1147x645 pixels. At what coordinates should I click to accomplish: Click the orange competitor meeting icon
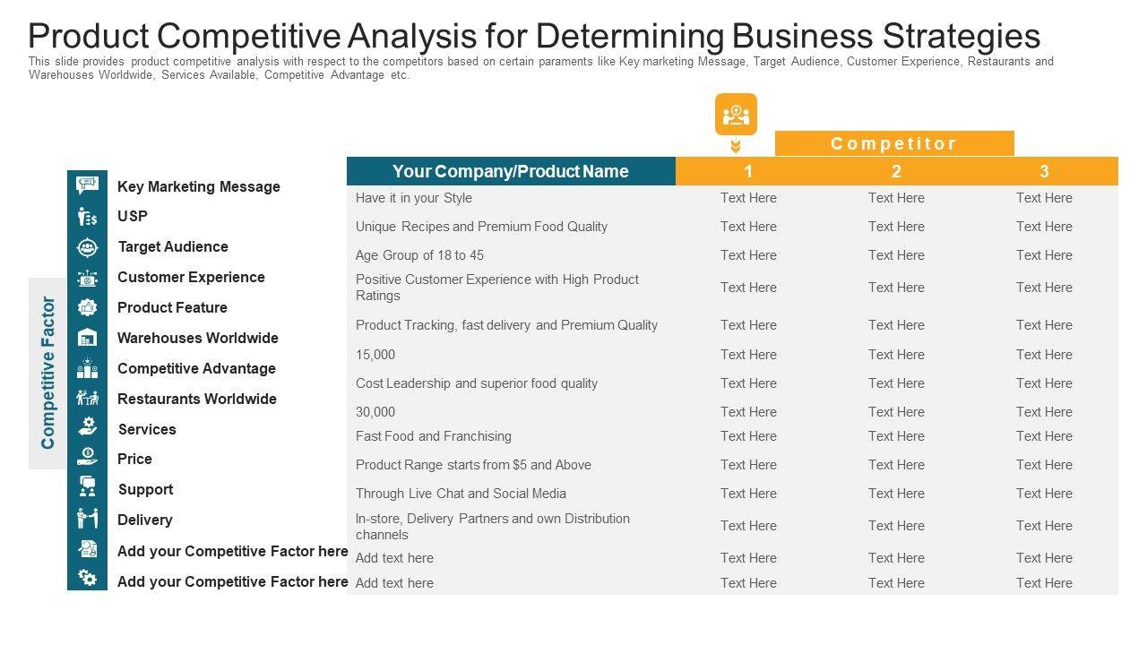(x=736, y=115)
